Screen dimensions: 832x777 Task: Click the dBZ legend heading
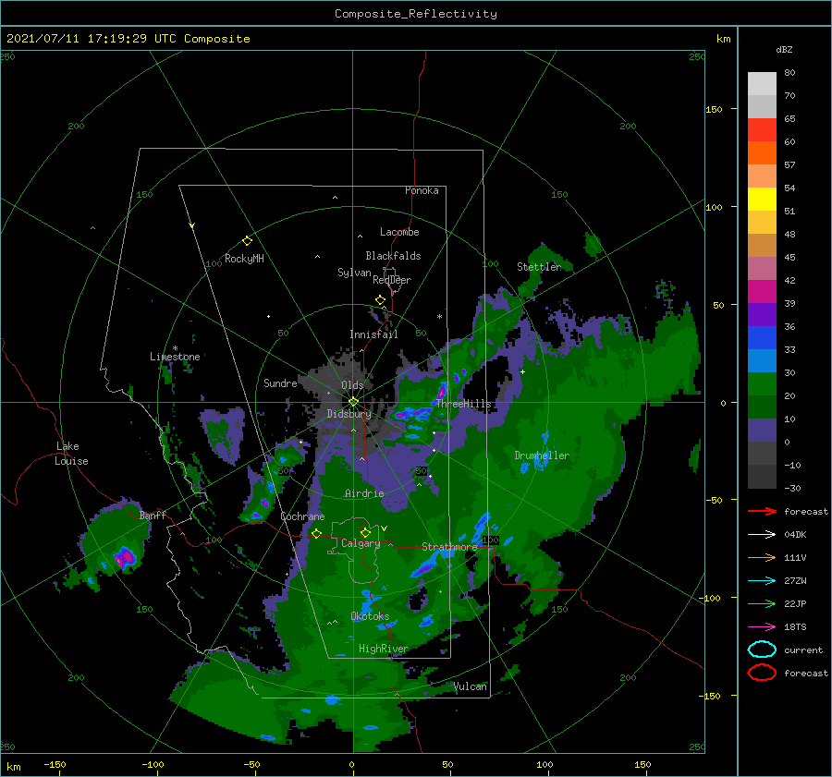click(784, 49)
